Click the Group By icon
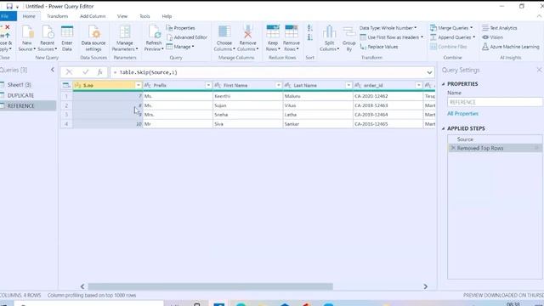 349,31
